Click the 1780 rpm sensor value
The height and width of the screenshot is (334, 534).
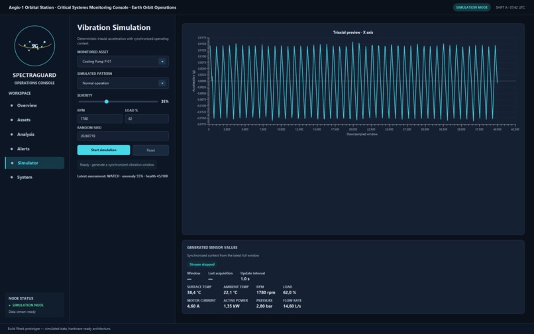[266, 292]
